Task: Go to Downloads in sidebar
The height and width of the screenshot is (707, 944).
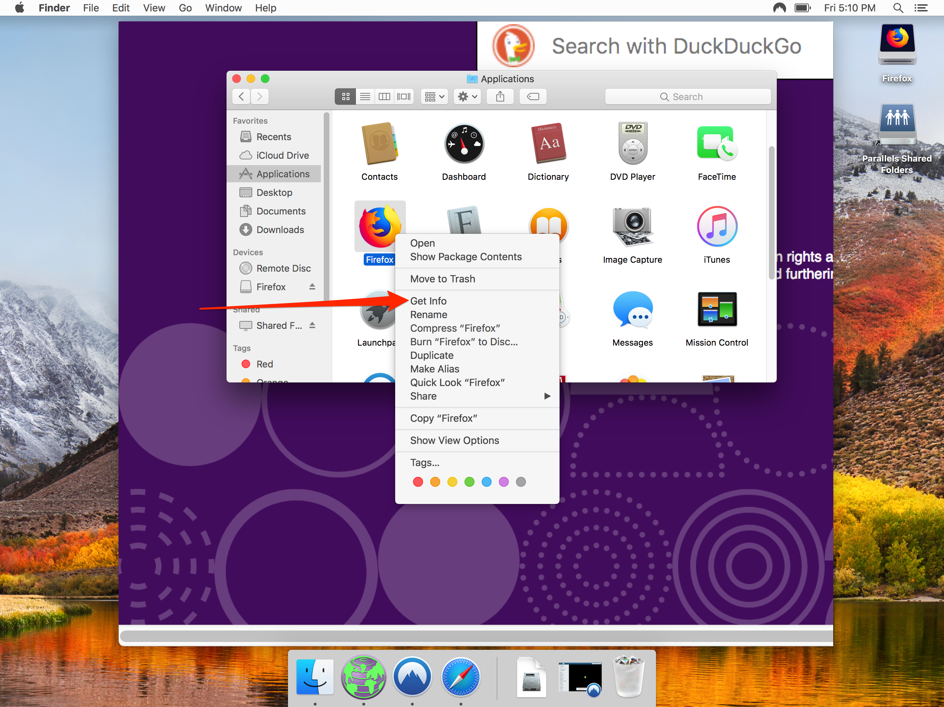Action: (274, 230)
